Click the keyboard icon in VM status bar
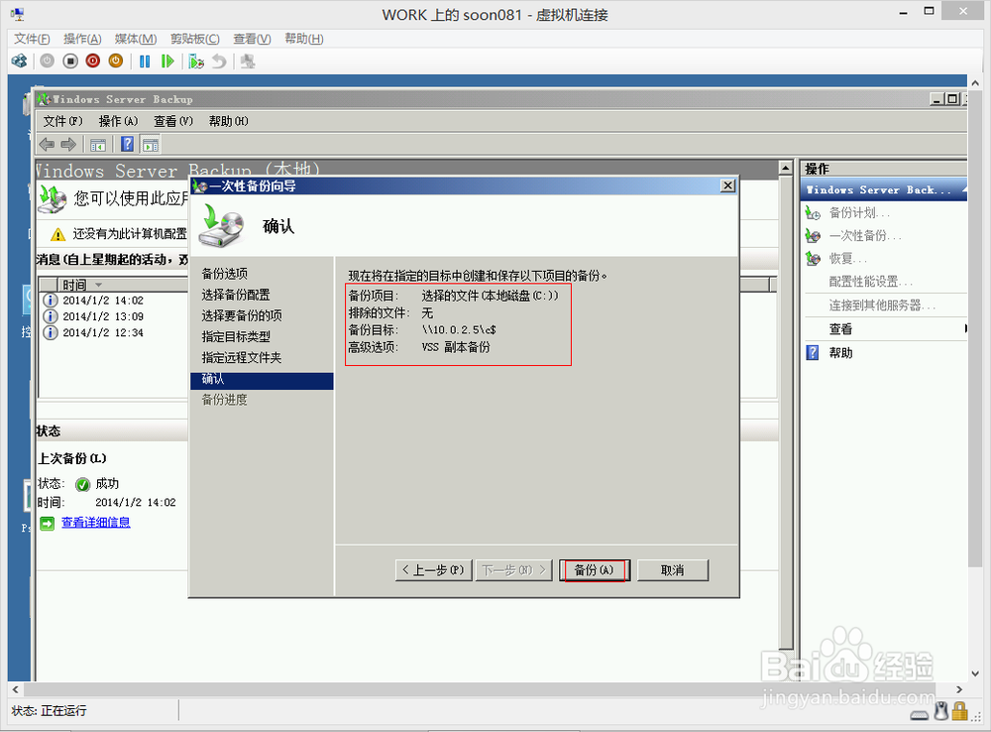 coord(920,714)
